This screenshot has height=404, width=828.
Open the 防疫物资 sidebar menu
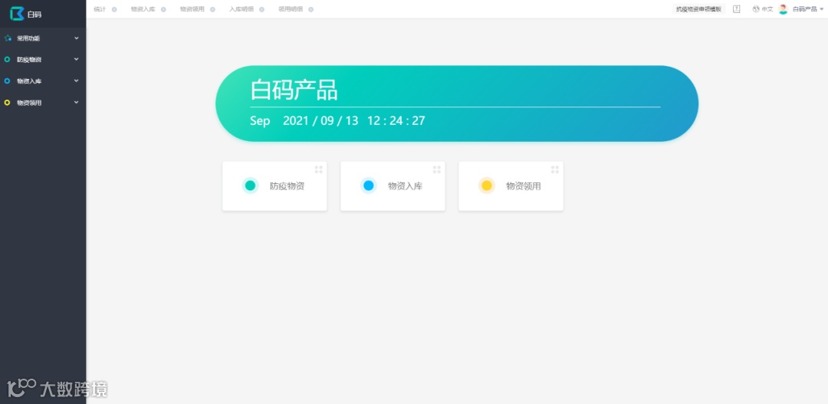pos(43,60)
